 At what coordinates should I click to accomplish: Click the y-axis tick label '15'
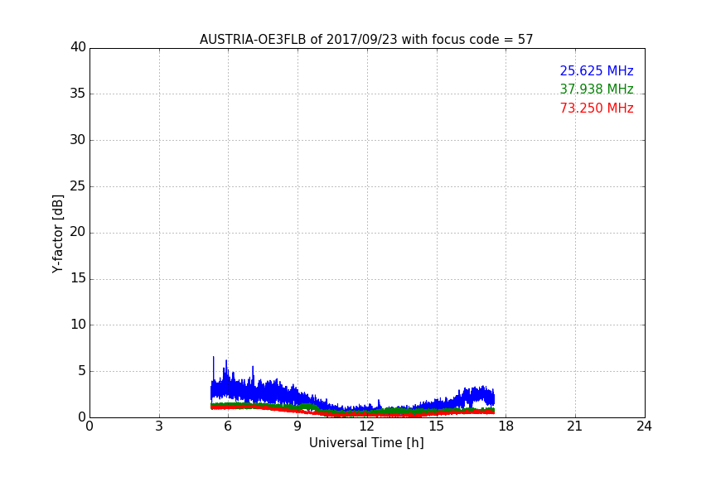click(x=78, y=278)
